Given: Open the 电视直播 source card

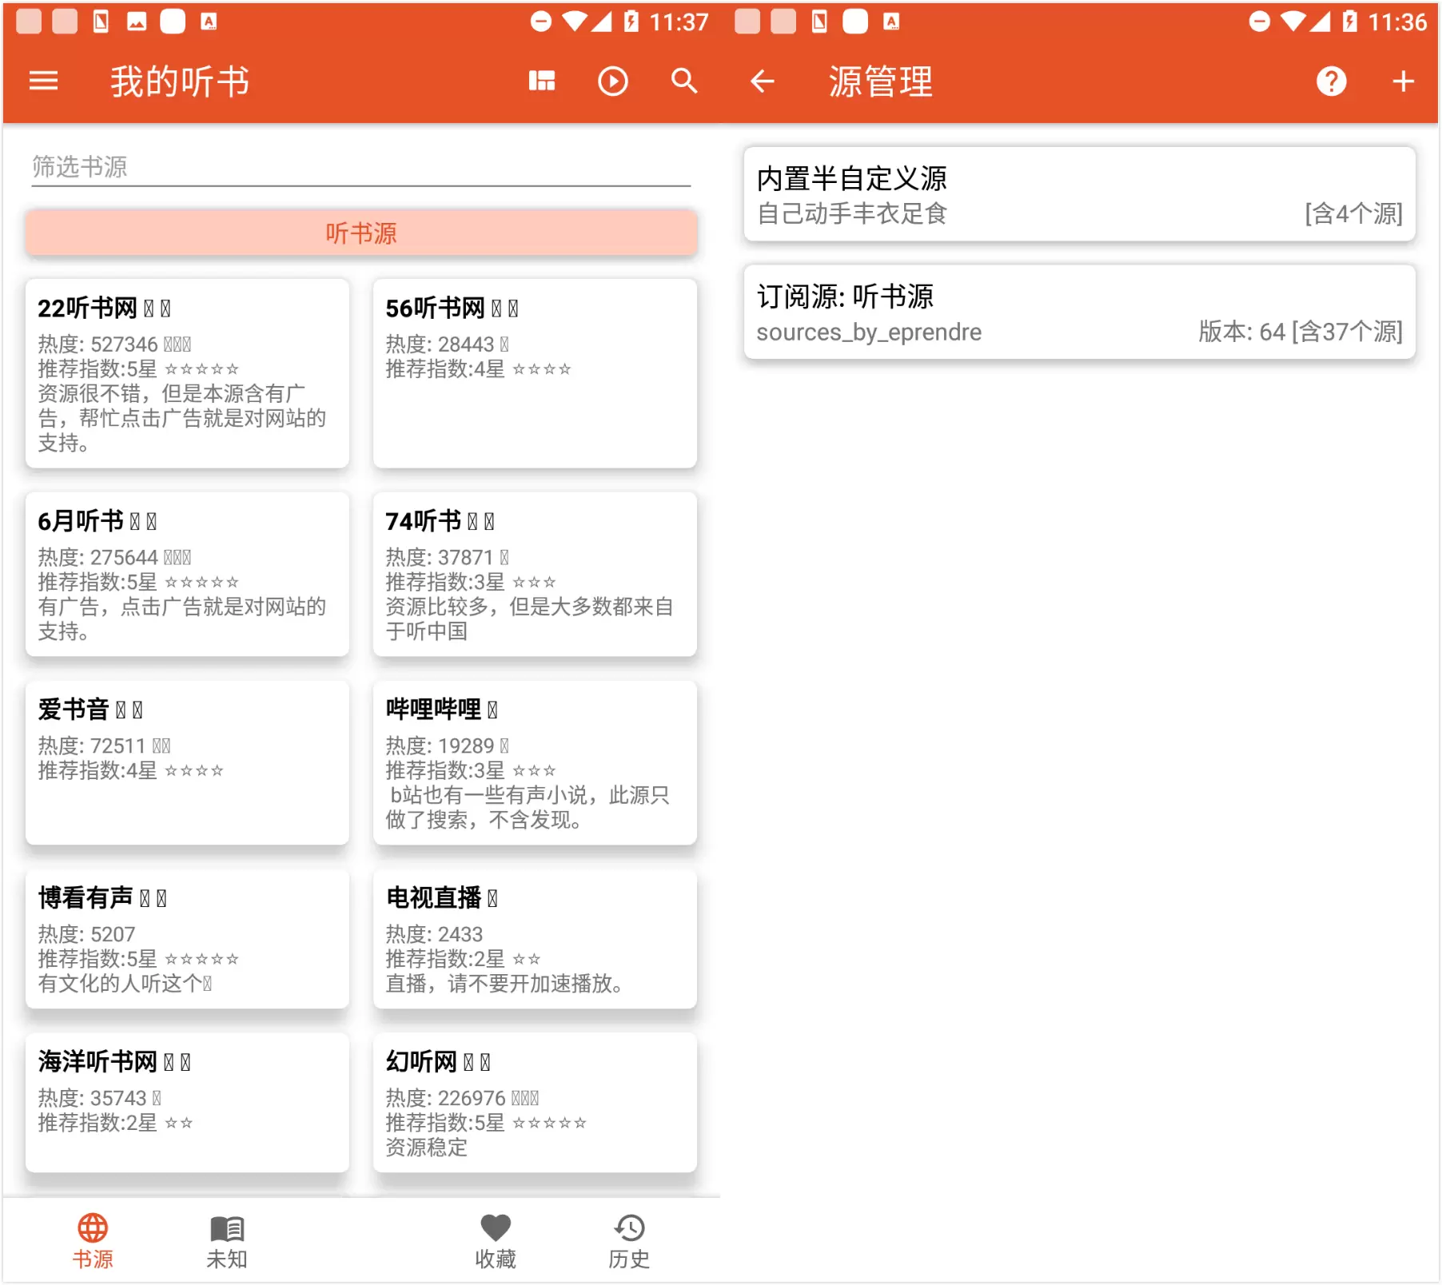Looking at the screenshot, I should point(535,939).
